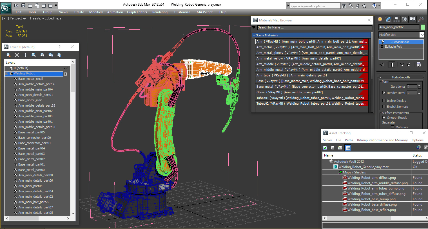
Task: Open the quick access toolbar dropdown arrow
Action: coord(56,5)
